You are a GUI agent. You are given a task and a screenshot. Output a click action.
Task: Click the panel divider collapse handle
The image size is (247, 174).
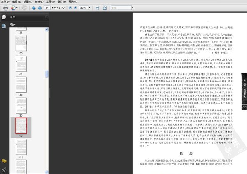pos(50,93)
